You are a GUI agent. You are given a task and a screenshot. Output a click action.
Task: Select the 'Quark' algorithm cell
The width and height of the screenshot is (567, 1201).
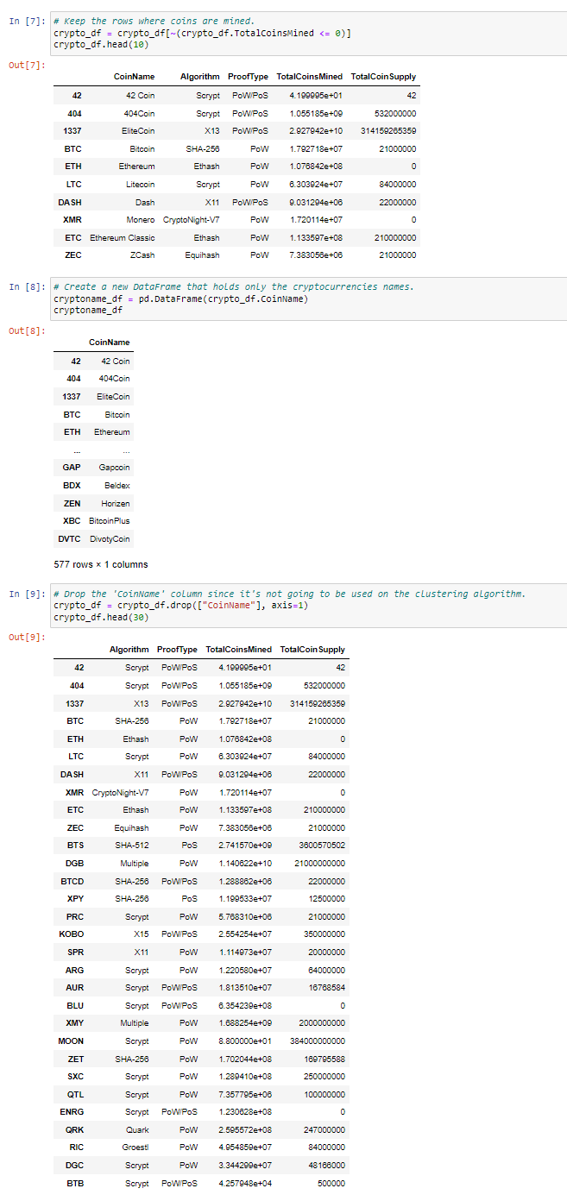(138, 1130)
